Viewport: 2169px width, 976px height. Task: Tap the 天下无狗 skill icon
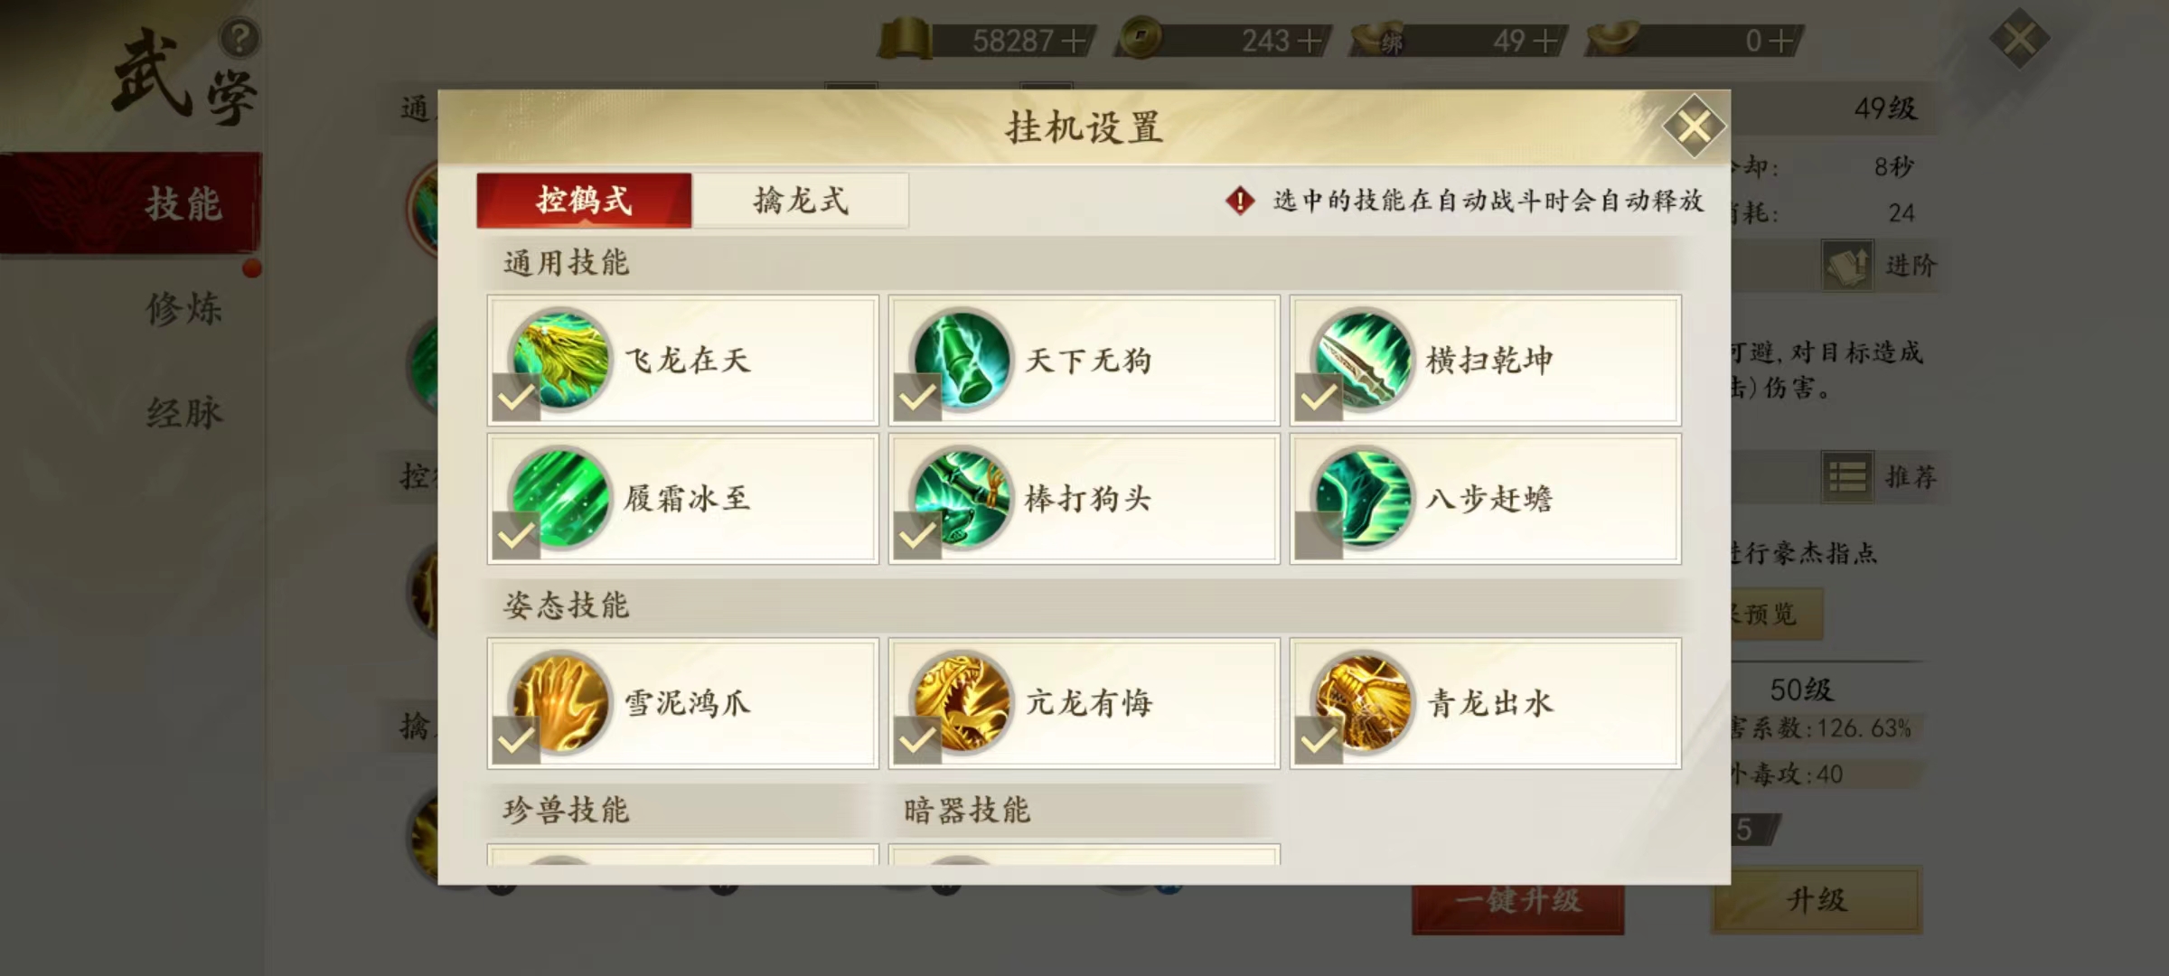coord(962,359)
